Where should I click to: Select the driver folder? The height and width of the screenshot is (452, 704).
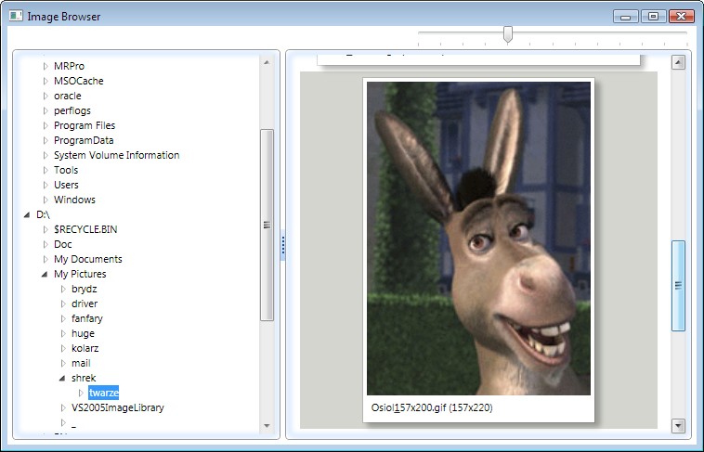(85, 303)
